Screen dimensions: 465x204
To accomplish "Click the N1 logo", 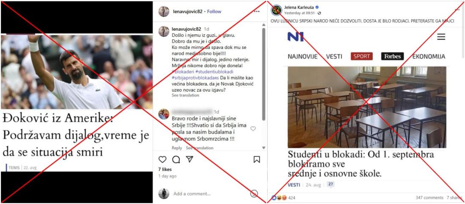I will (295, 37).
